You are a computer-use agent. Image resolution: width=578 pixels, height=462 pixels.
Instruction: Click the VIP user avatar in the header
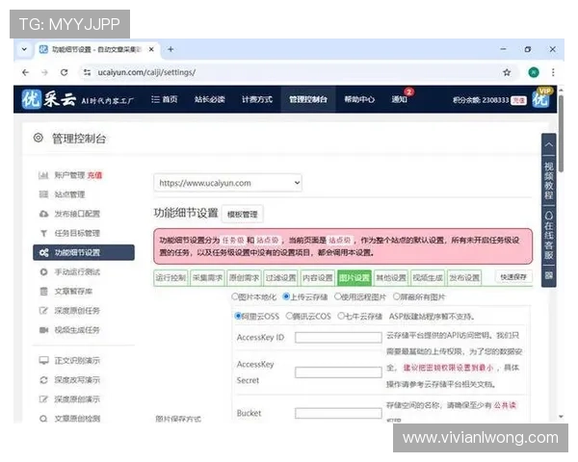pyautogui.click(x=541, y=99)
